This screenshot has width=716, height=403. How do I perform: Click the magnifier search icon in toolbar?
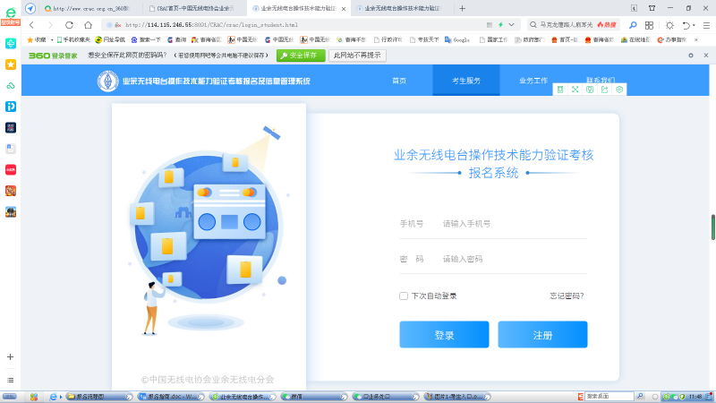pyautogui.click(x=633, y=25)
